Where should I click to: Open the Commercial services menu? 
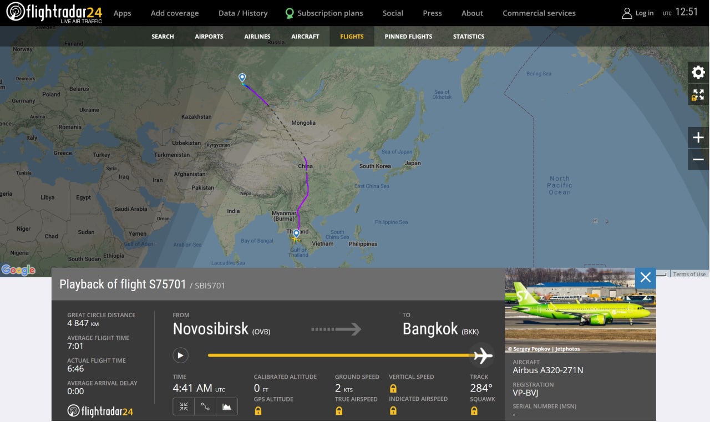539,13
